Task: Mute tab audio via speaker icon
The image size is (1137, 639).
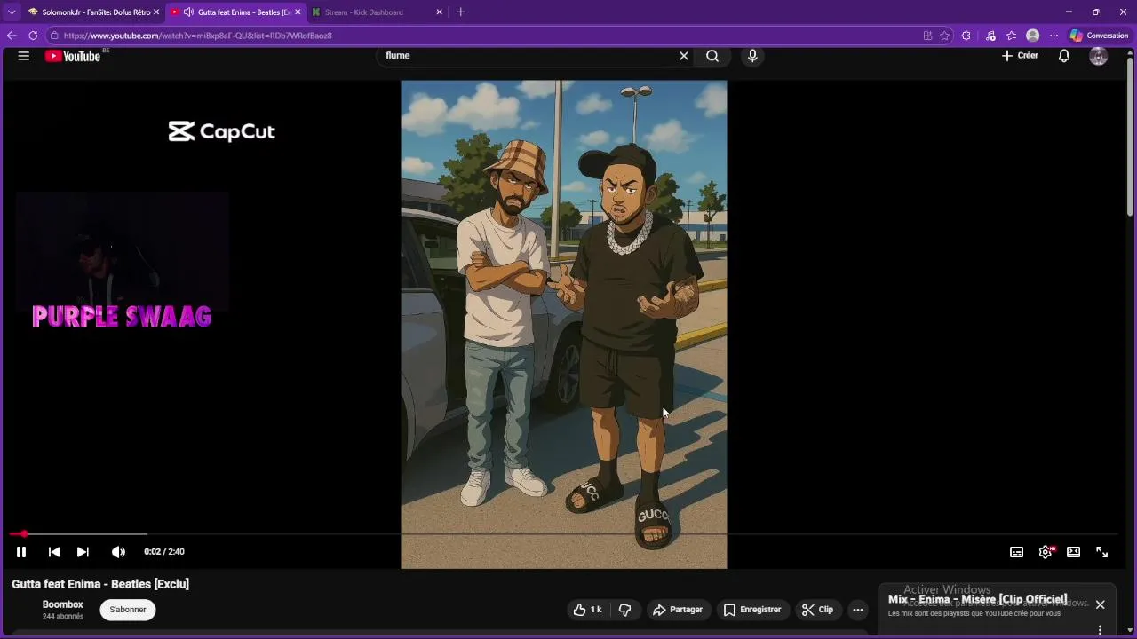Action: coord(188,12)
